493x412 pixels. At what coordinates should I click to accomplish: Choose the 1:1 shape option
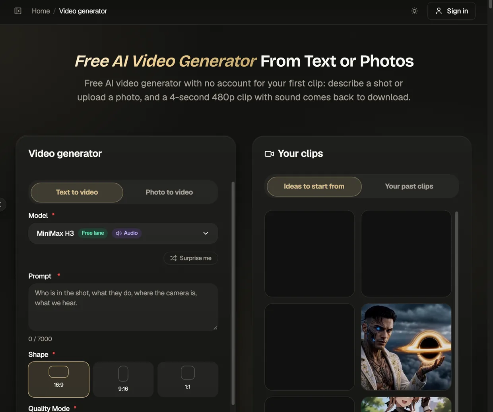188,379
